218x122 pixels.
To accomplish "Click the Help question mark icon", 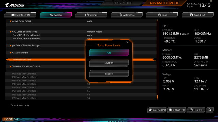I will click(191, 110).
